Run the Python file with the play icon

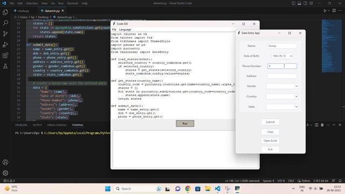click(x=325, y=11)
